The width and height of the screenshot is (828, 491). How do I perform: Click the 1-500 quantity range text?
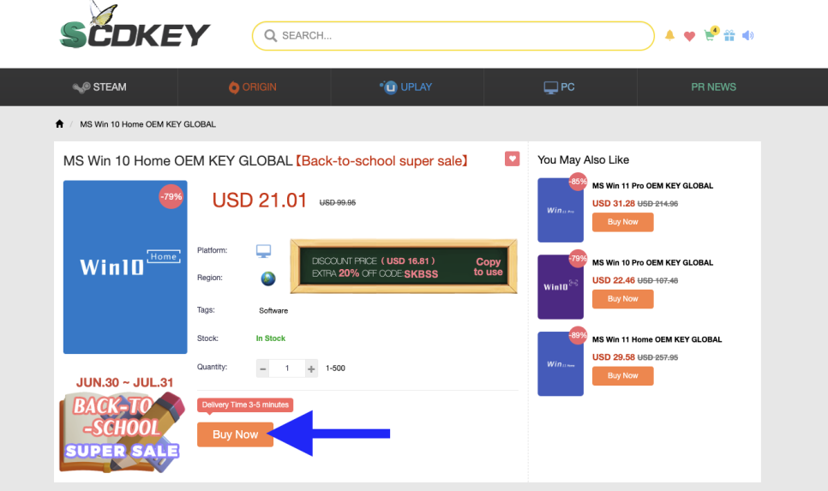(x=335, y=368)
